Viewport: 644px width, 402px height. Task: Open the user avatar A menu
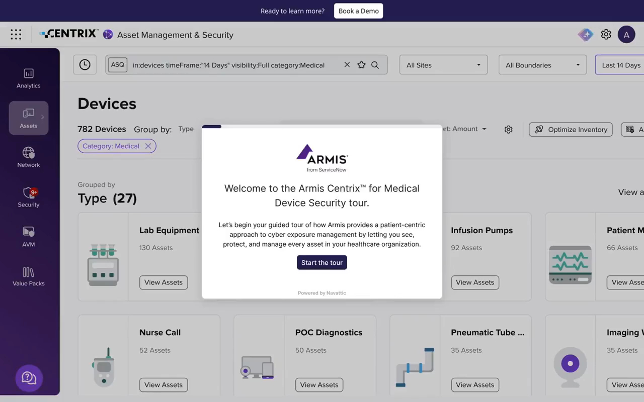tap(626, 35)
